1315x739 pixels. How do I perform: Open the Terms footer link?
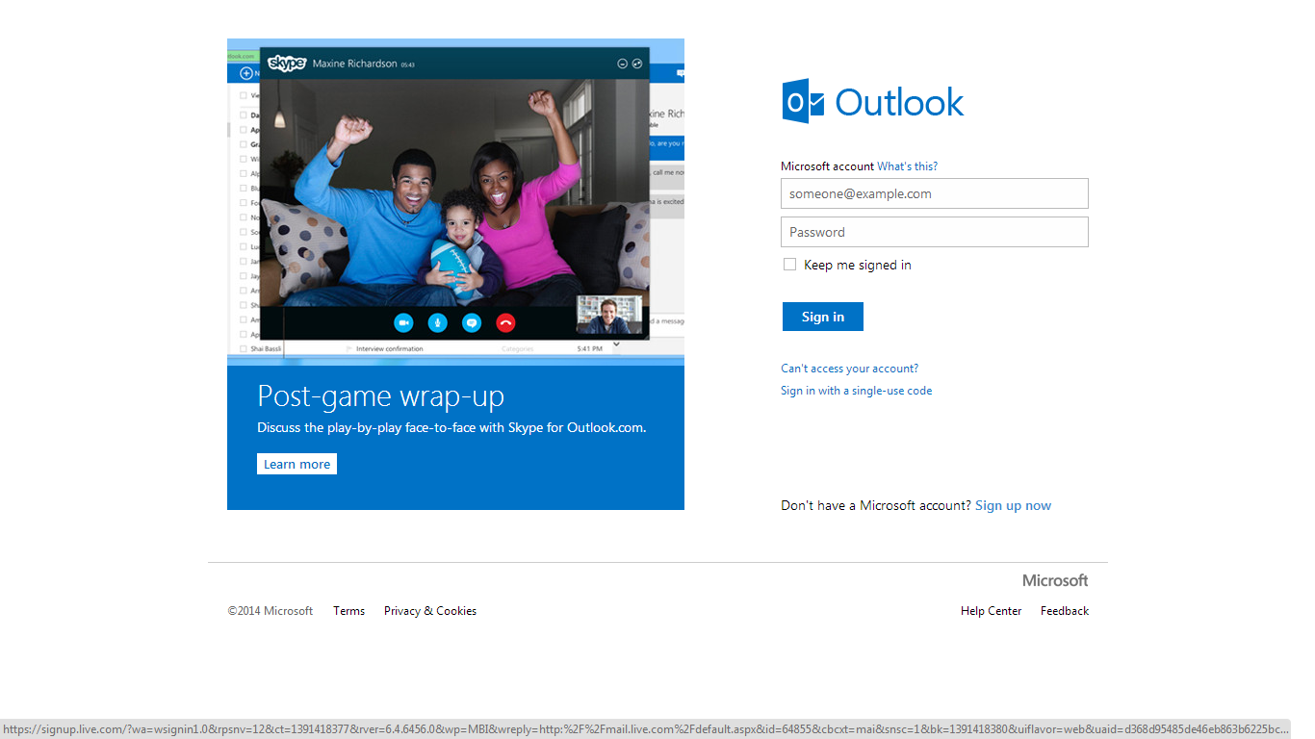(349, 611)
